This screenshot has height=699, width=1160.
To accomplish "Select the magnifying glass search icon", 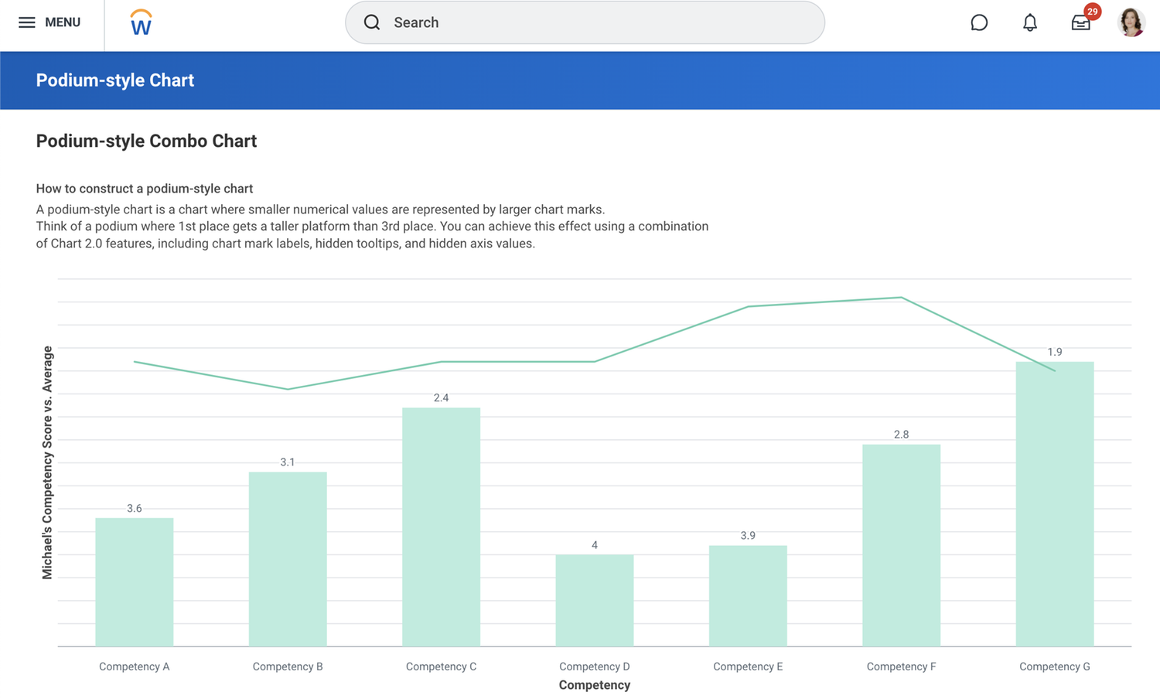I will click(372, 22).
